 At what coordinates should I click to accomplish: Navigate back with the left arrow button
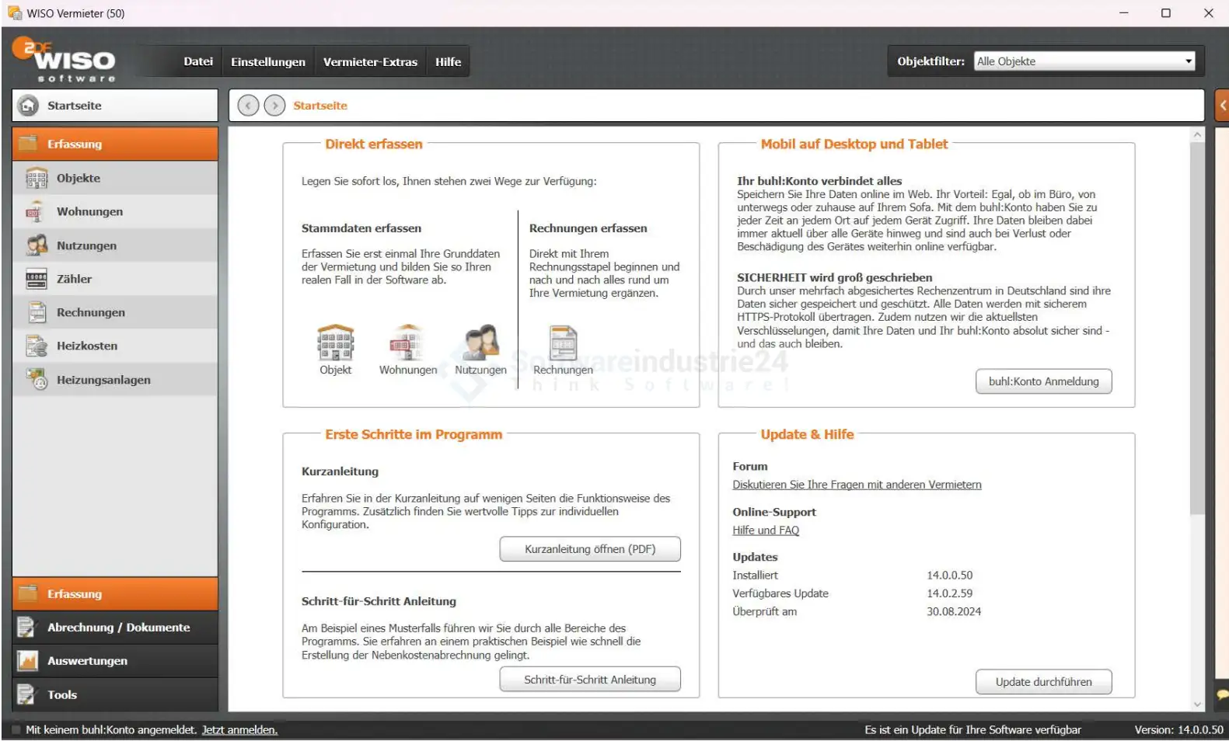point(248,106)
